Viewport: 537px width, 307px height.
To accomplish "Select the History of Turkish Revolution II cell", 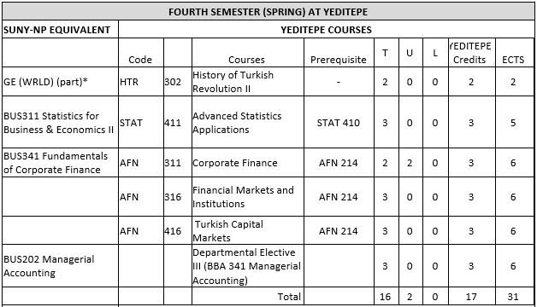I will [248, 82].
